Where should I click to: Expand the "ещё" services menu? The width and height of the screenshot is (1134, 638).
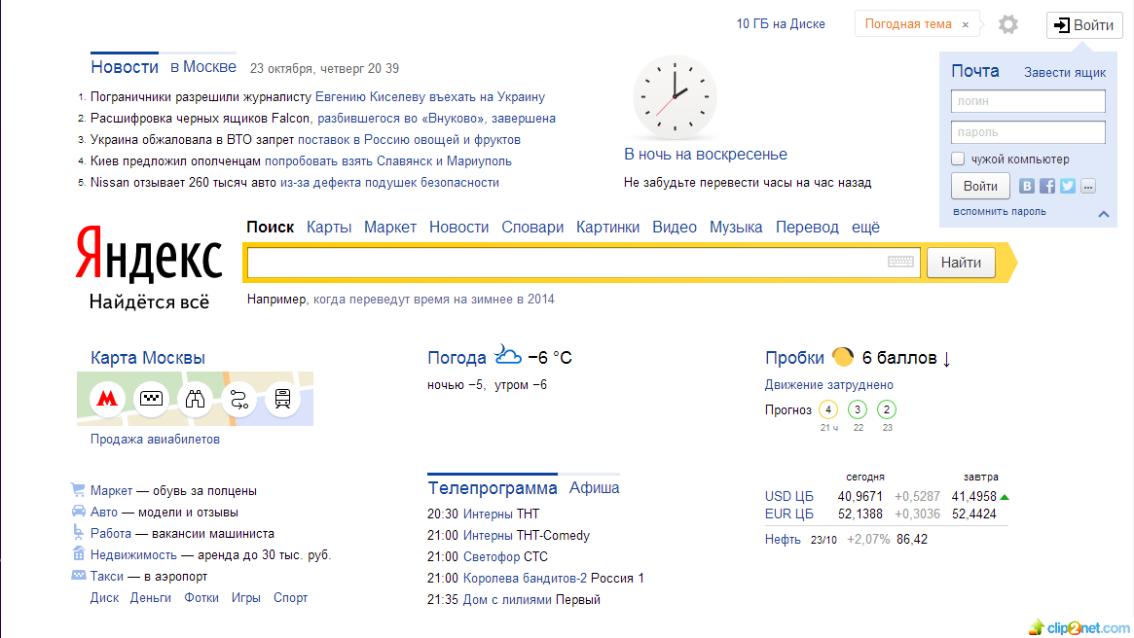pyautogui.click(x=865, y=227)
